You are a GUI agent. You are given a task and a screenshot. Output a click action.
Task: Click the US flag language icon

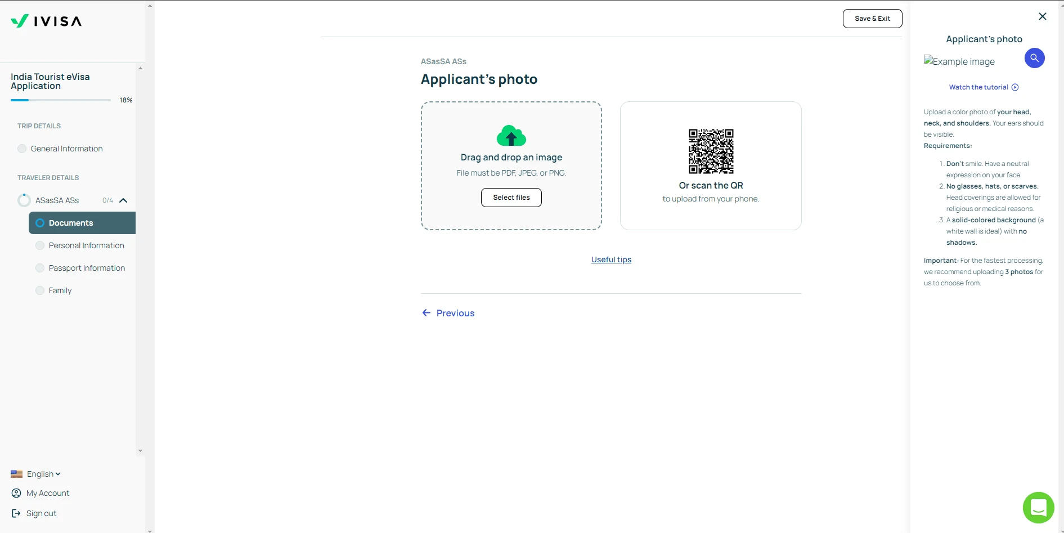click(17, 474)
